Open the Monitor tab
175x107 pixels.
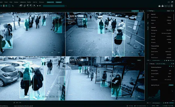[x=152, y=64]
